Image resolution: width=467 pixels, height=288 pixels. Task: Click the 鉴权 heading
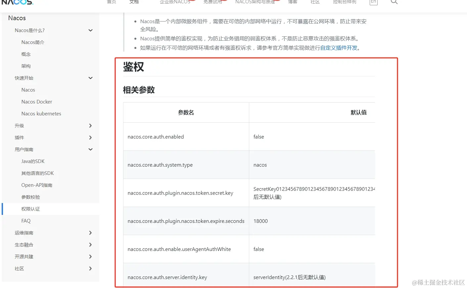click(133, 67)
